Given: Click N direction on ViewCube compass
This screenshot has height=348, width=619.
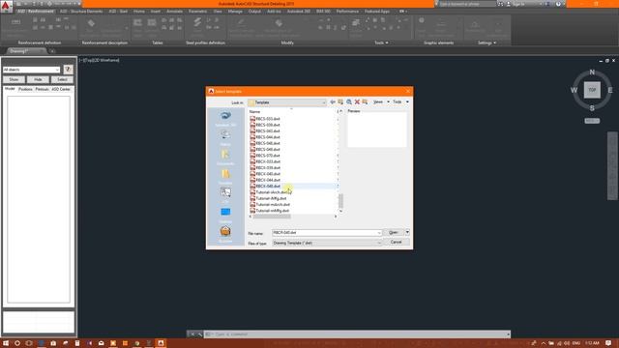Looking at the screenshot, I should tap(592, 72).
